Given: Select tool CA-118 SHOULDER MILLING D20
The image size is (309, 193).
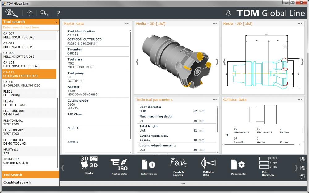Looking at the screenshot, I should coord(29,84).
